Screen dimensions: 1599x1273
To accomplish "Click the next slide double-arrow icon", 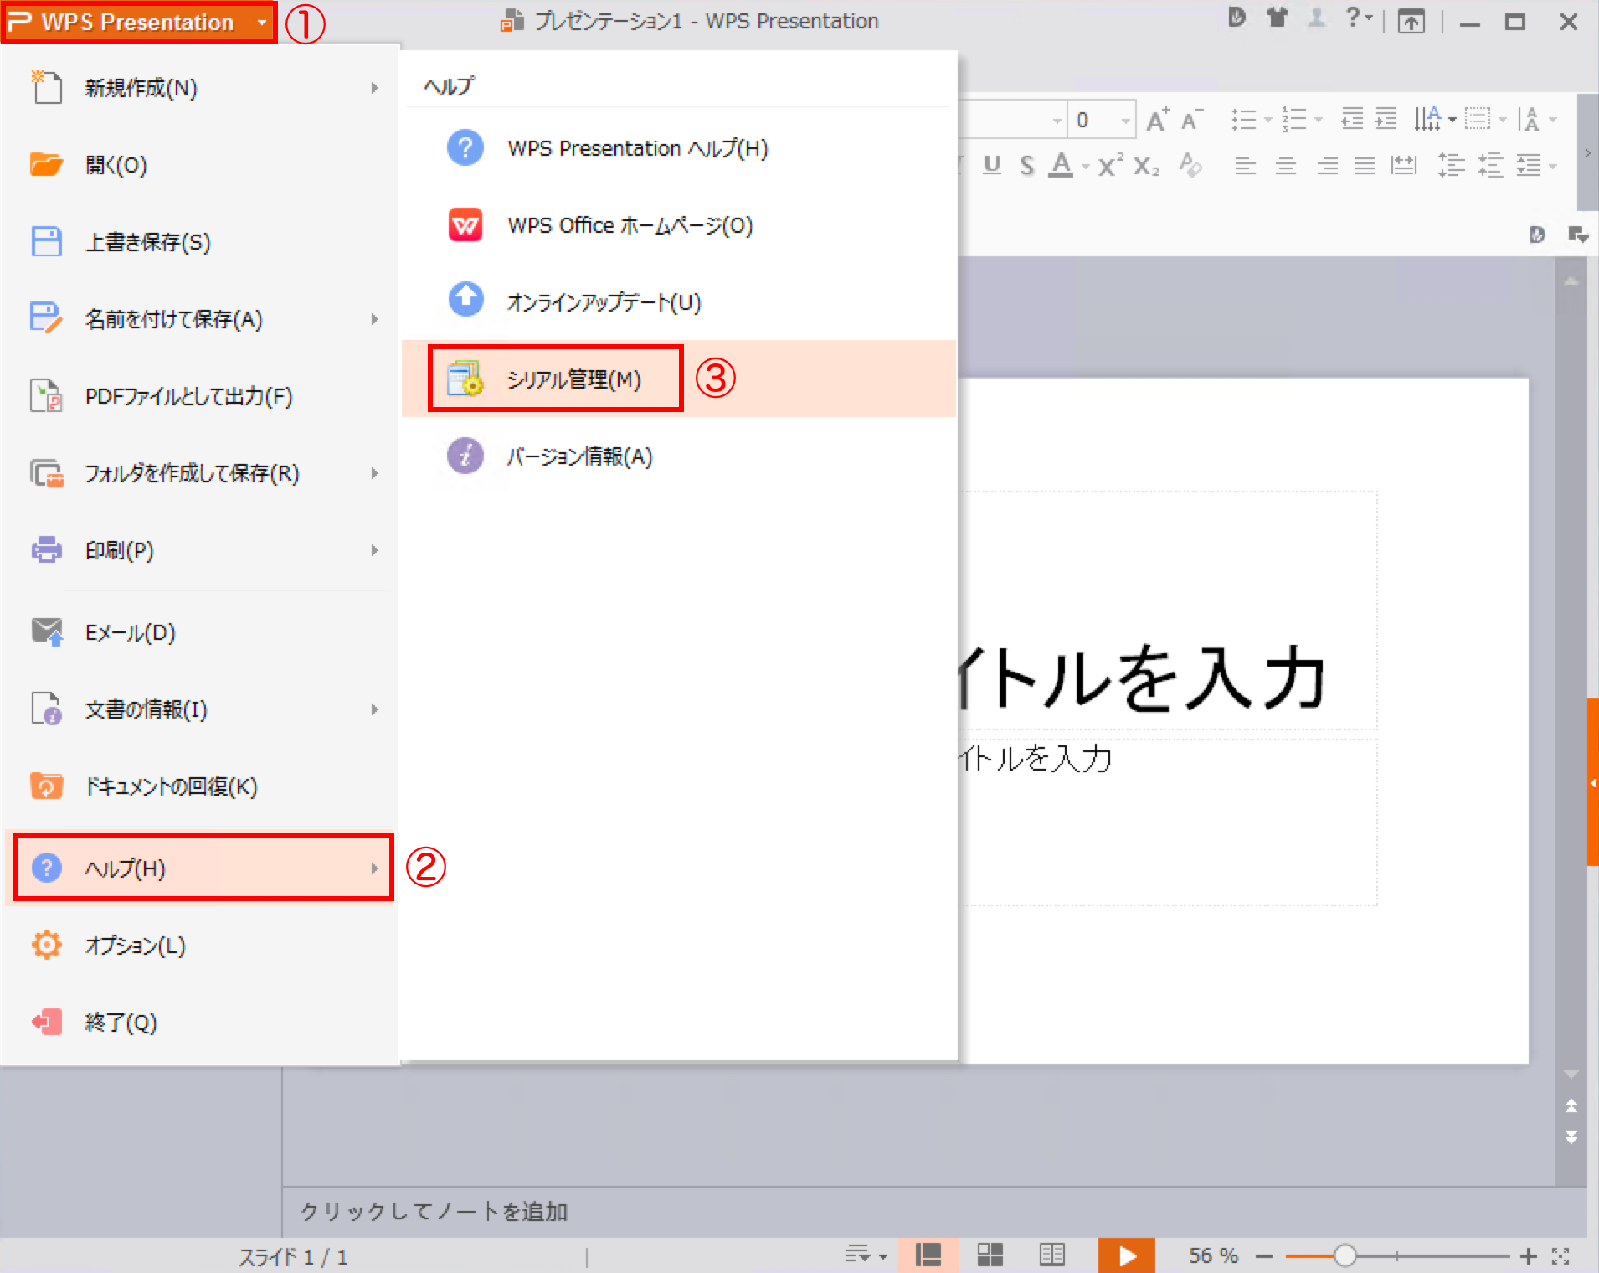I will 1571,1136.
